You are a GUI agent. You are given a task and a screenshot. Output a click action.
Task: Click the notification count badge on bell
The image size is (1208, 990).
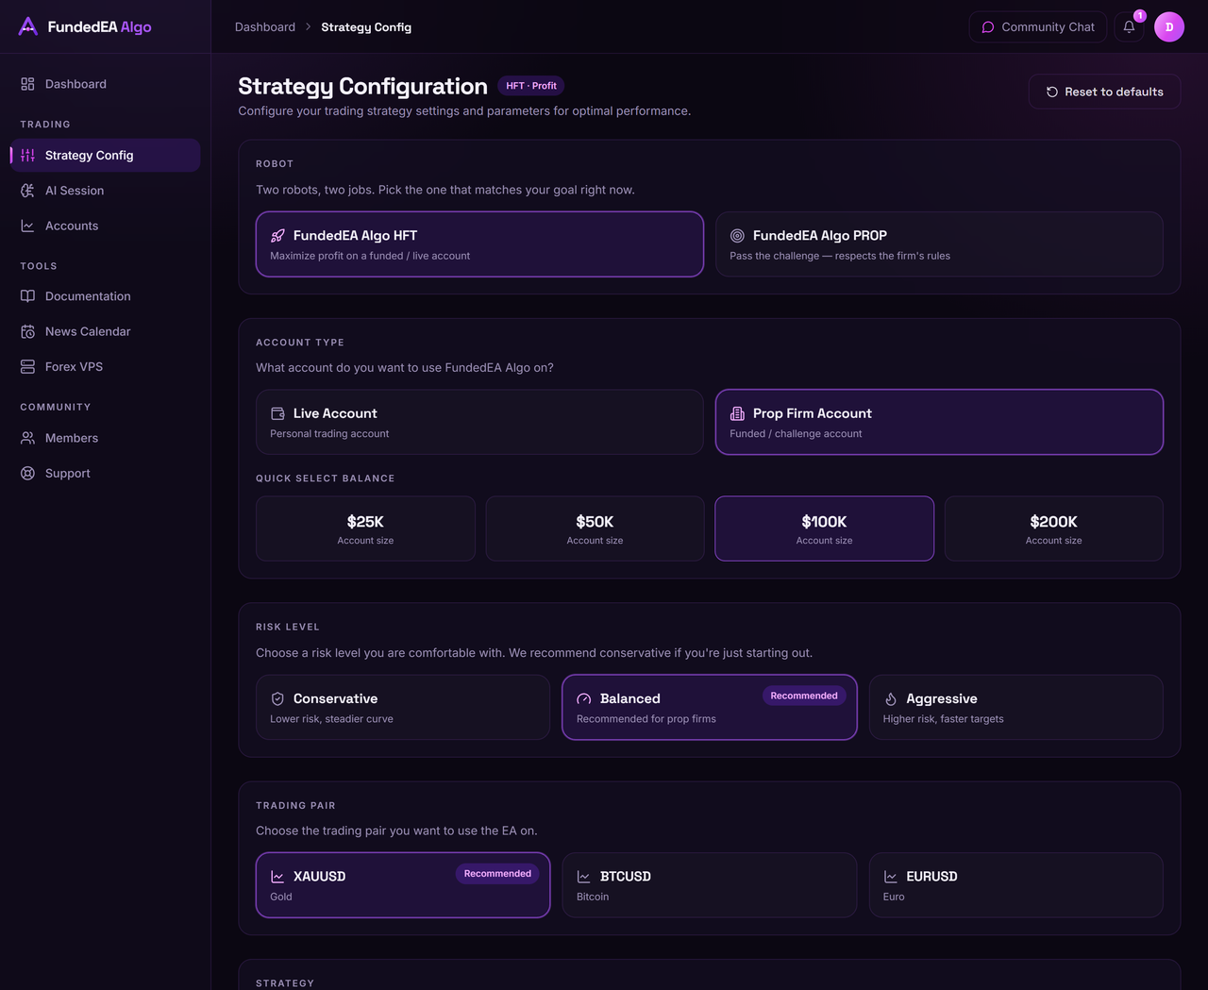click(1140, 16)
